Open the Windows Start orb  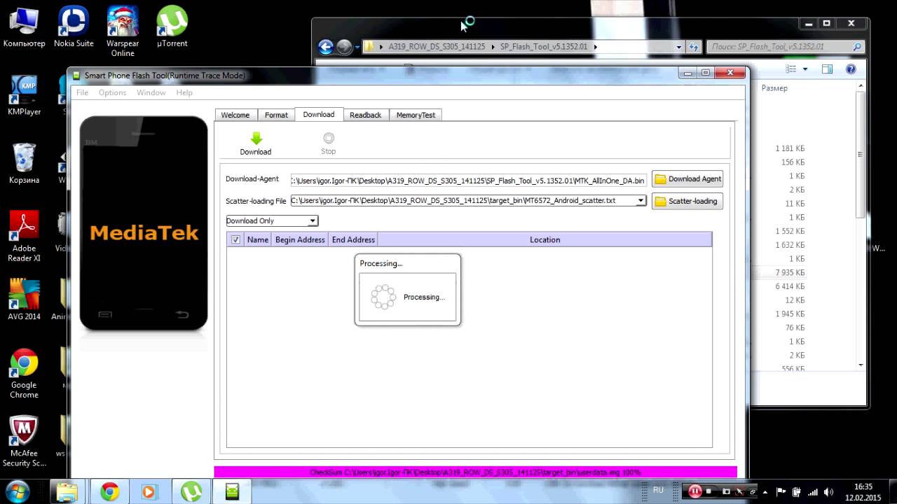pos(17,491)
